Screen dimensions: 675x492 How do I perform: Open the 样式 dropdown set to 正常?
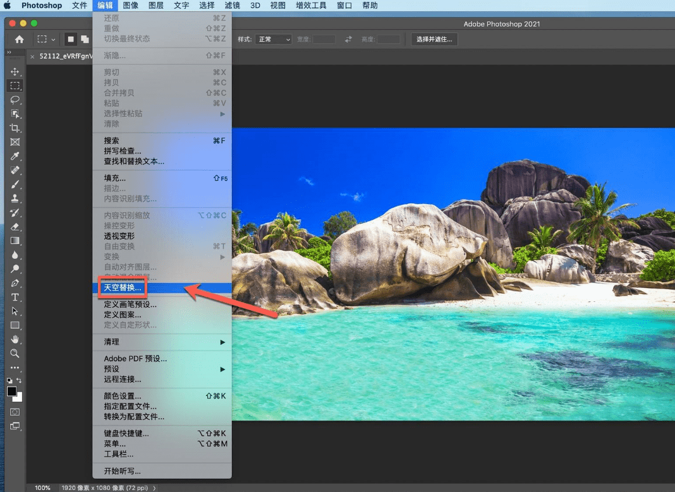point(274,39)
